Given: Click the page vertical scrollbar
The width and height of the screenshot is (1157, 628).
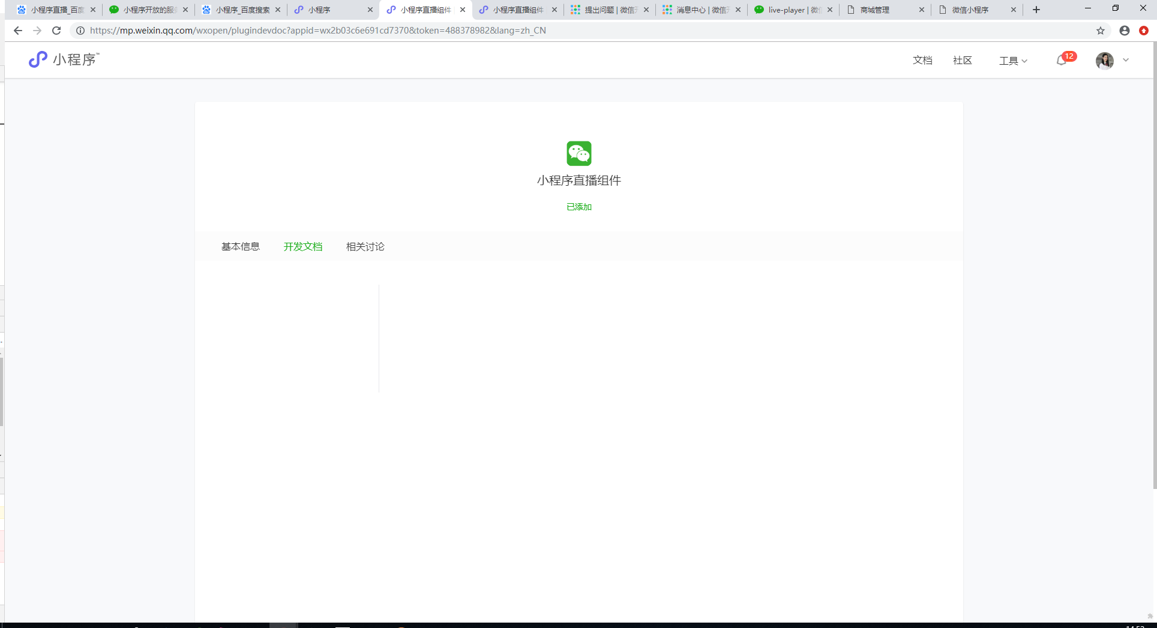Looking at the screenshot, I should tap(1155, 265).
